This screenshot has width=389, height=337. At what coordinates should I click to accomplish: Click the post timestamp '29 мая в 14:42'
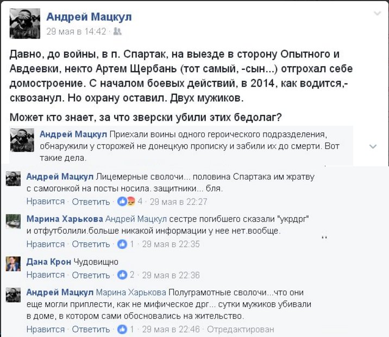point(76,32)
